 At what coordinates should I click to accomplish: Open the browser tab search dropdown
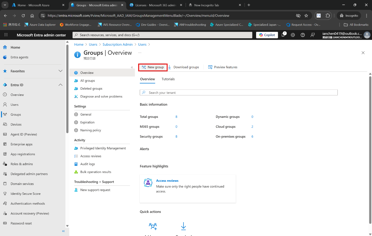pyautogui.click(x=5, y=5)
